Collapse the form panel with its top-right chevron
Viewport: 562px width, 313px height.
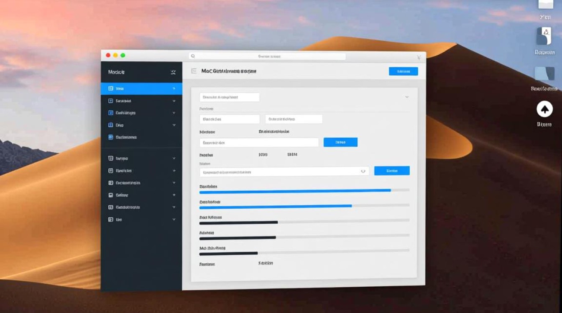coord(406,97)
